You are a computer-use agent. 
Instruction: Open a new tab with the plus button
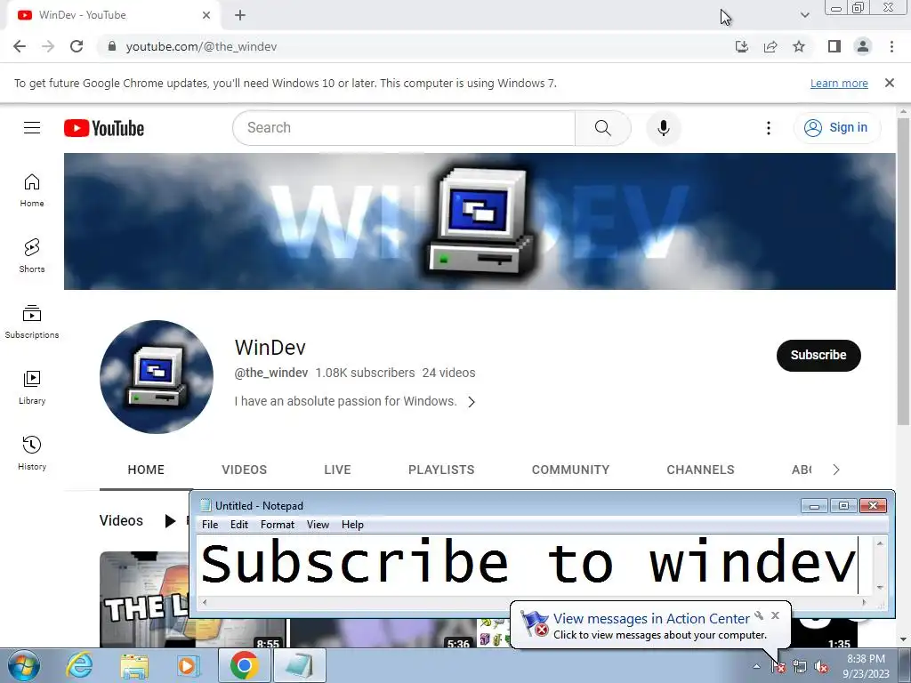pyautogui.click(x=240, y=15)
